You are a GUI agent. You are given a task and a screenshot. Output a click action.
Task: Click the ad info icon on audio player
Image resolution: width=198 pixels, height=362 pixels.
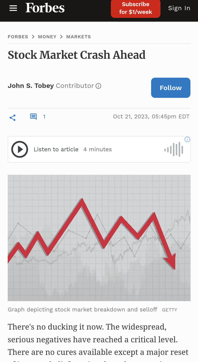coord(187,139)
